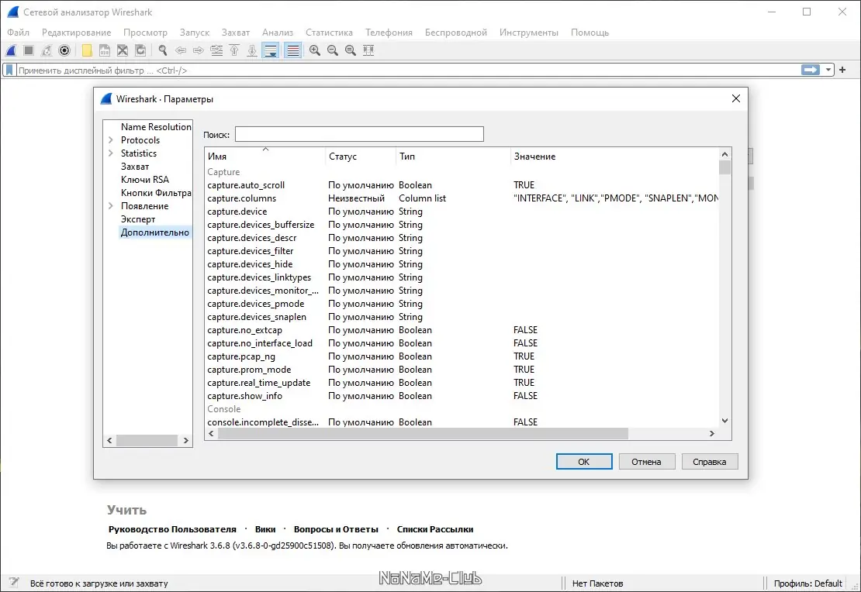Open the display filter history dropdown

click(828, 70)
